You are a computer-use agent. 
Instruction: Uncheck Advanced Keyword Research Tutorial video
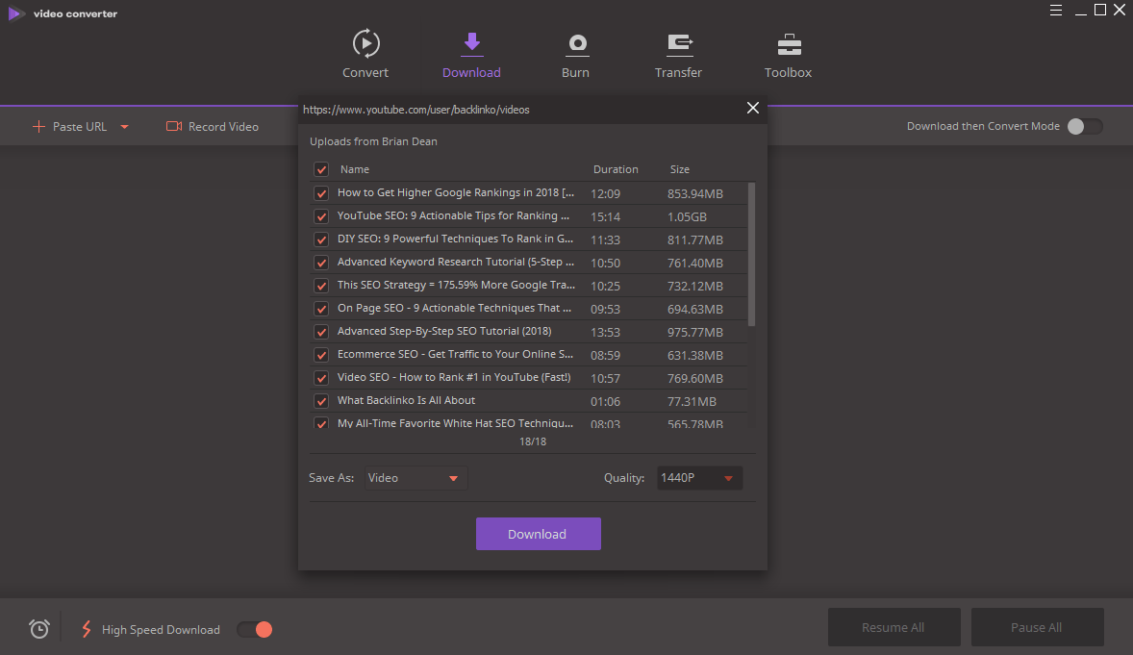click(321, 263)
